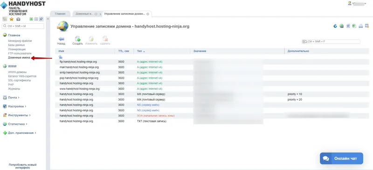Open Доменные имена
Screen dimensions: 373x170
pyautogui.click(x=19, y=58)
